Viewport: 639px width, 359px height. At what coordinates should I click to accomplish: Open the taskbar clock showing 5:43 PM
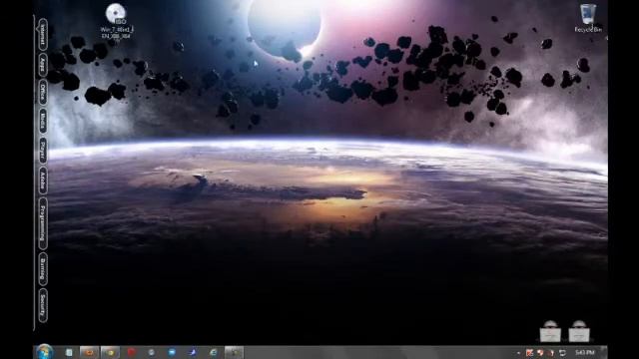pos(585,352)
